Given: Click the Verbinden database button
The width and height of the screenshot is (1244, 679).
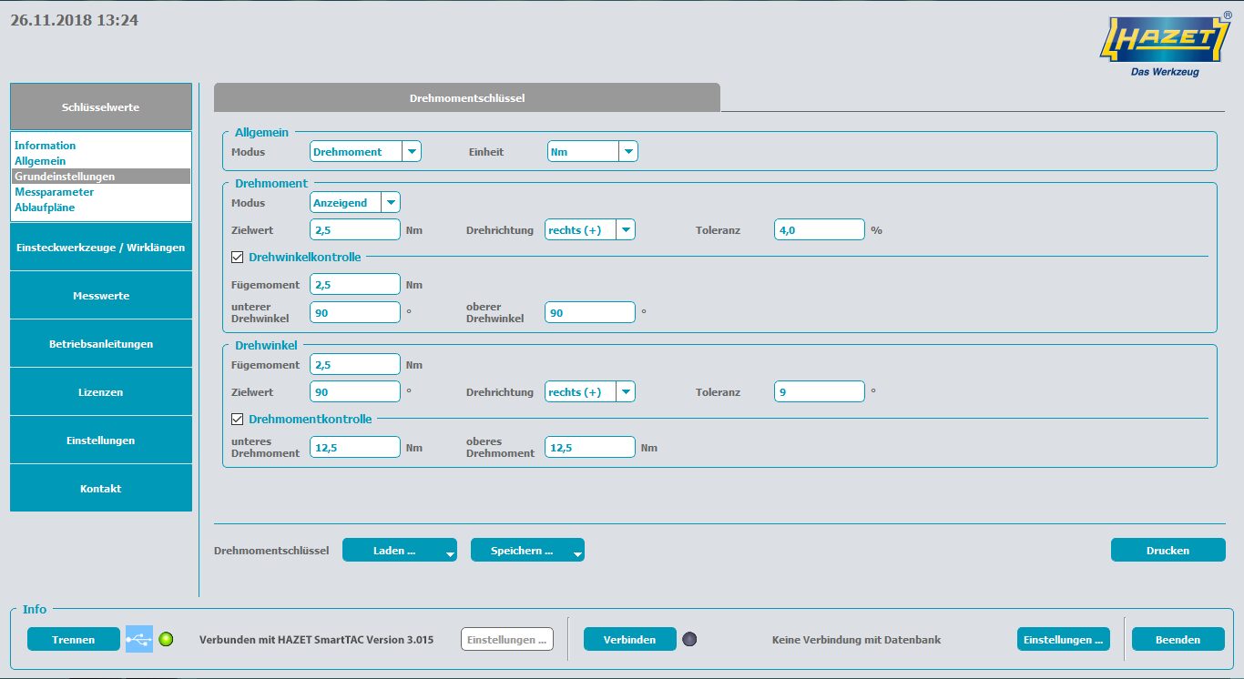Looking at the screenshot, I should [x=629, y=640].
